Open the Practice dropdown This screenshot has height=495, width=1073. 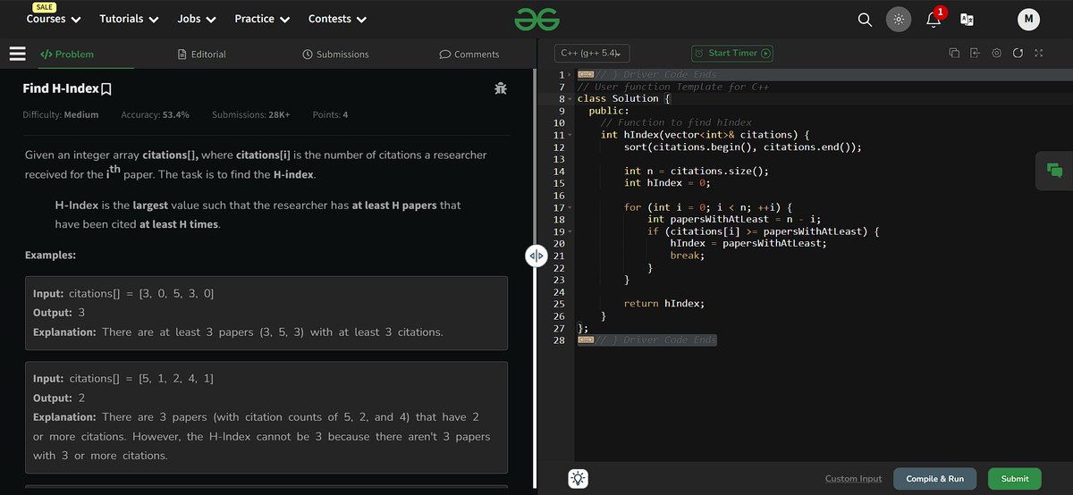point(262,19)
